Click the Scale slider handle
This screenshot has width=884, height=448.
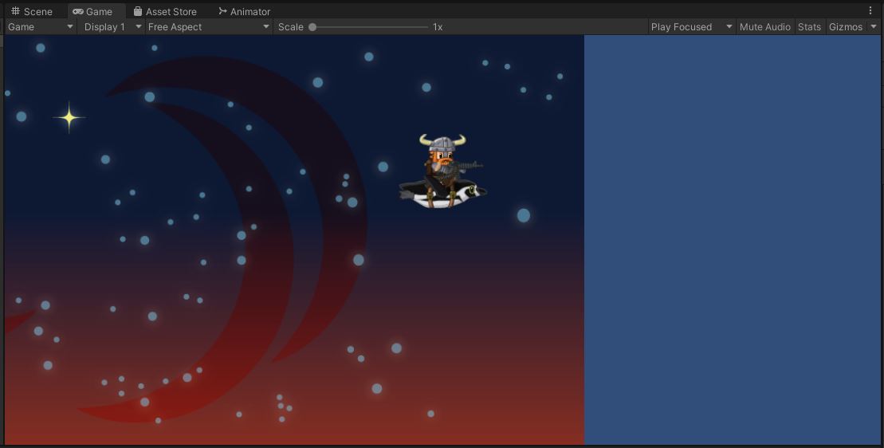[x=312, y=27]
